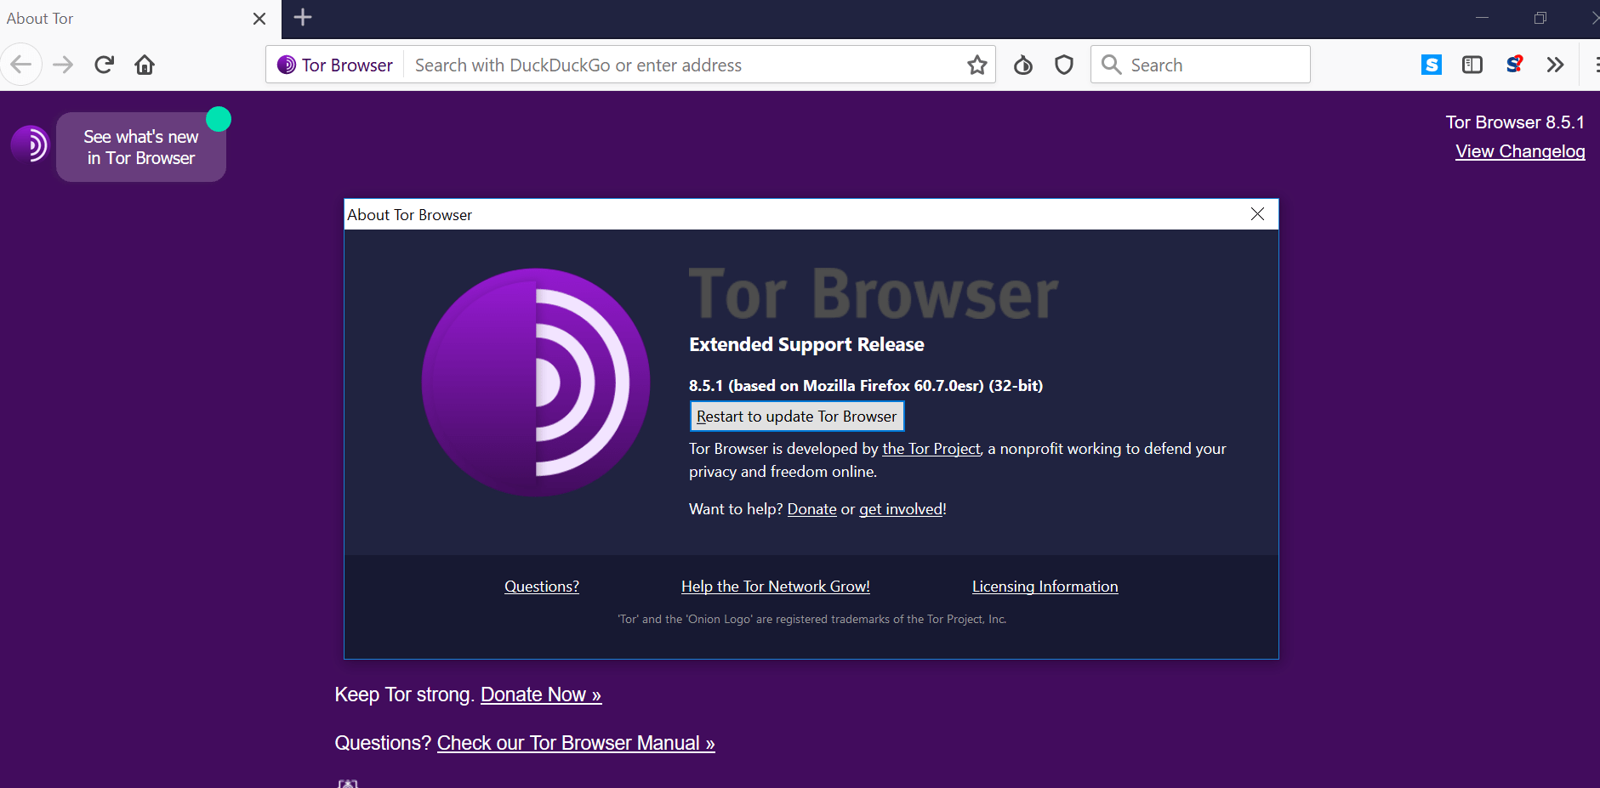
Task: Restore down the browser window
Action: [1540, 18]
